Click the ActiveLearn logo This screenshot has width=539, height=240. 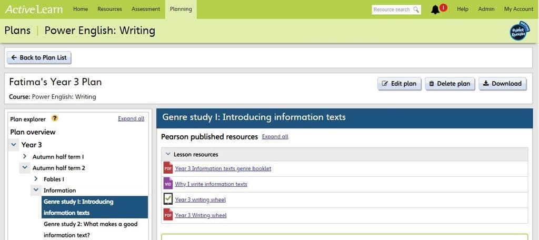click(33, 9)
